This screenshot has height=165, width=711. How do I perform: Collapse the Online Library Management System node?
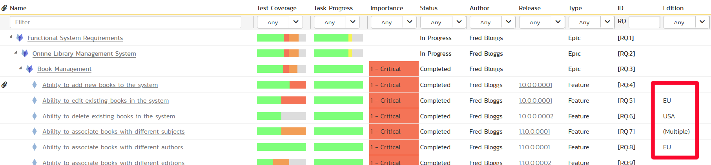[x=16, y=53]
